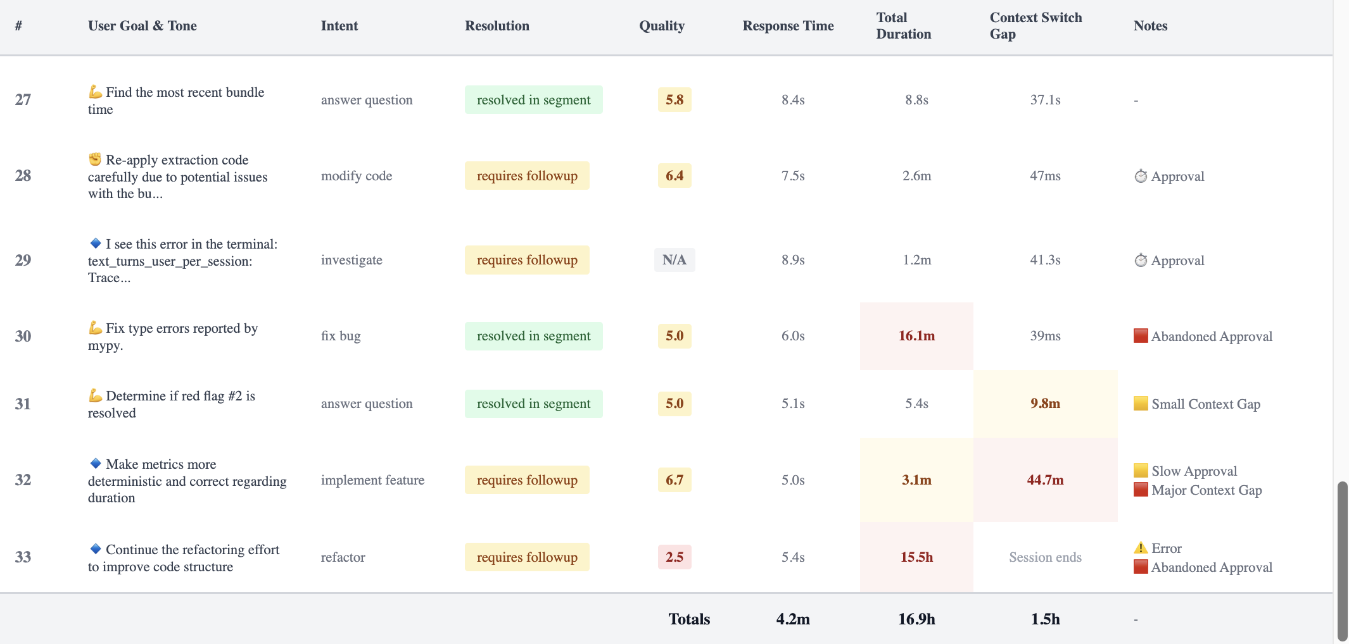Image resolution: width=1349 pixels, height=644 pixels.
Task: Select the 'resolved in segment' badge in row 27
Action: coord(533,99)
